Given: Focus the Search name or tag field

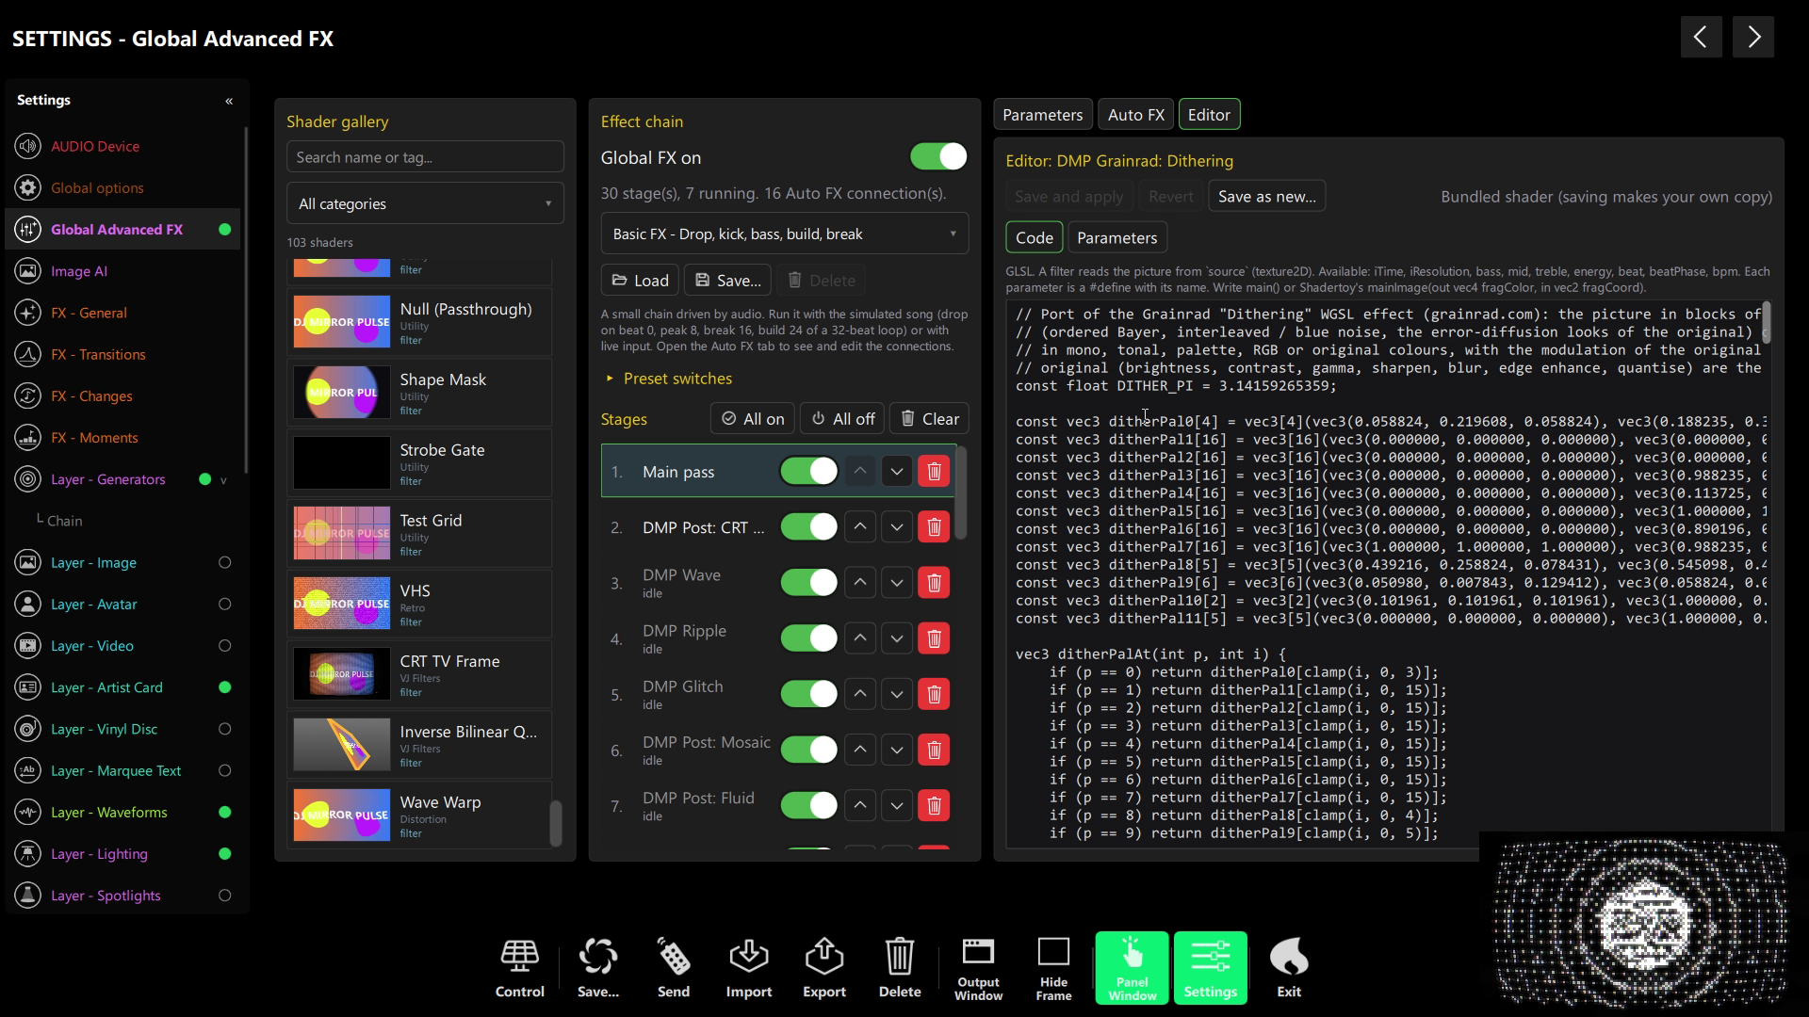Looking at the screenshot, I should (x=425, y=157).
